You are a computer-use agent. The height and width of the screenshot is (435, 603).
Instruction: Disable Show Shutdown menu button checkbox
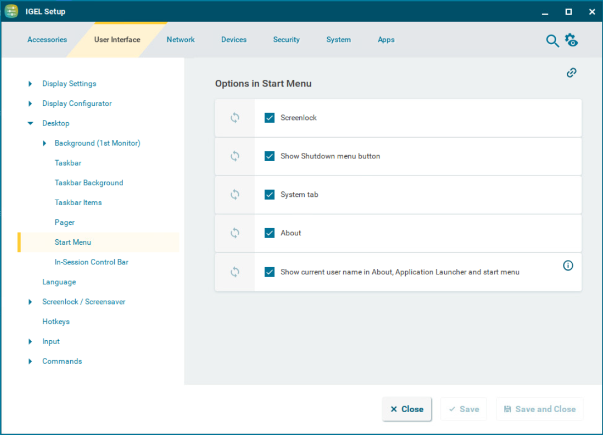pyautogui.click(x=270, y=156)
